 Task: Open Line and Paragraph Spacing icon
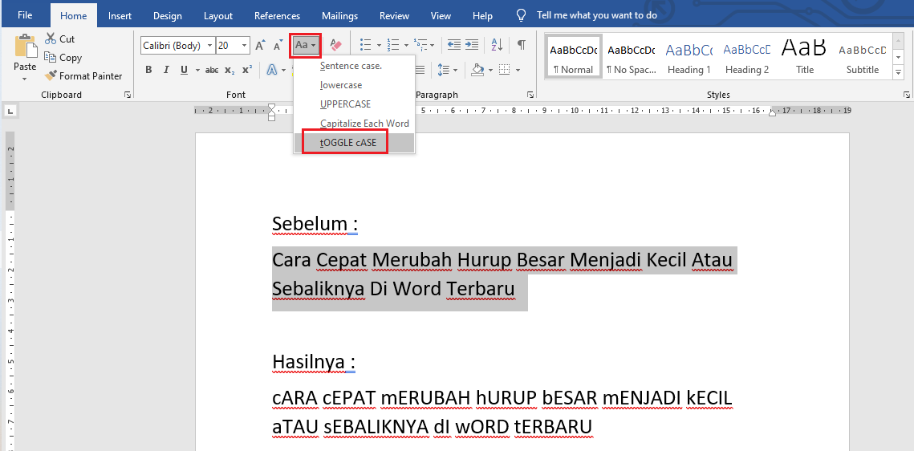point(443,70)
